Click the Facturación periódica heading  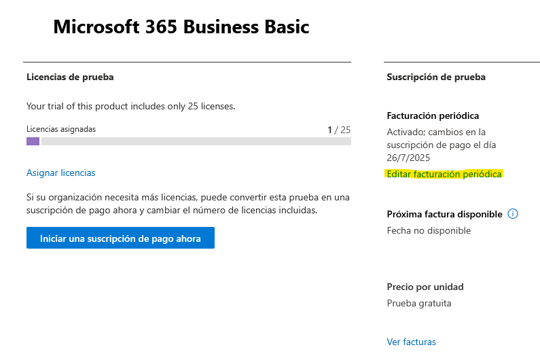[x=433, y=115]
